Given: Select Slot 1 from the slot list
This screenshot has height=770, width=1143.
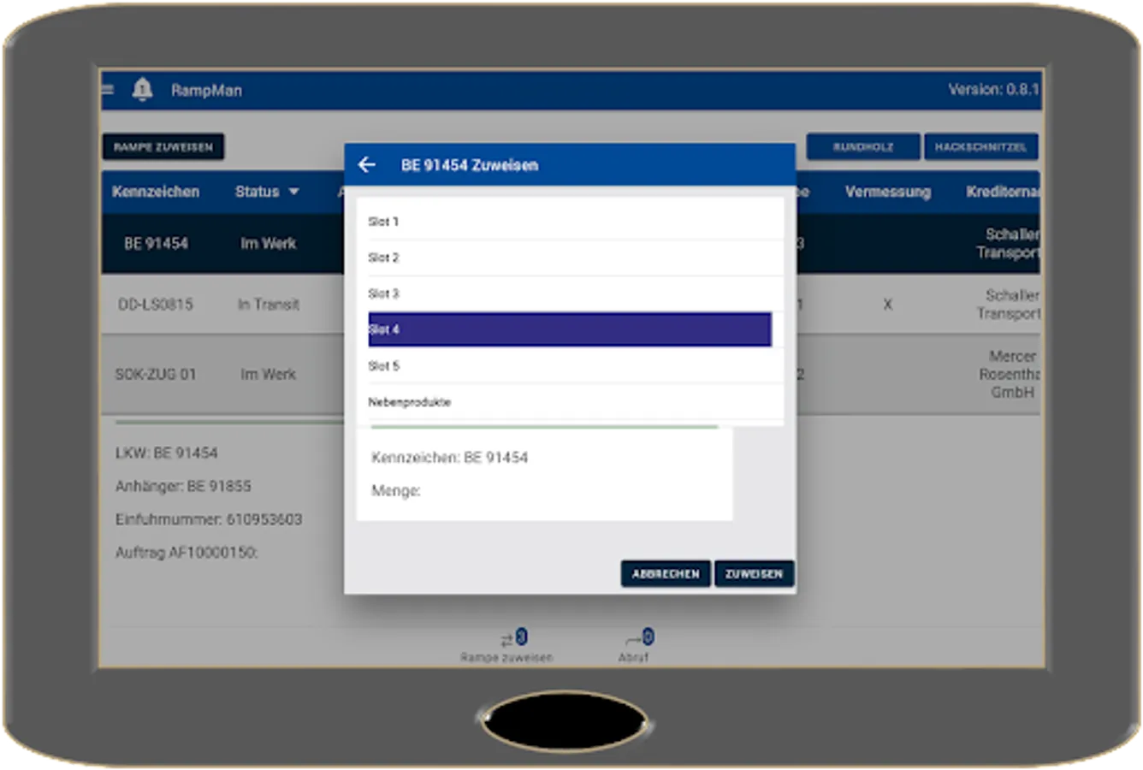Looking at the screenshot, I should click(x=568, y=221).
